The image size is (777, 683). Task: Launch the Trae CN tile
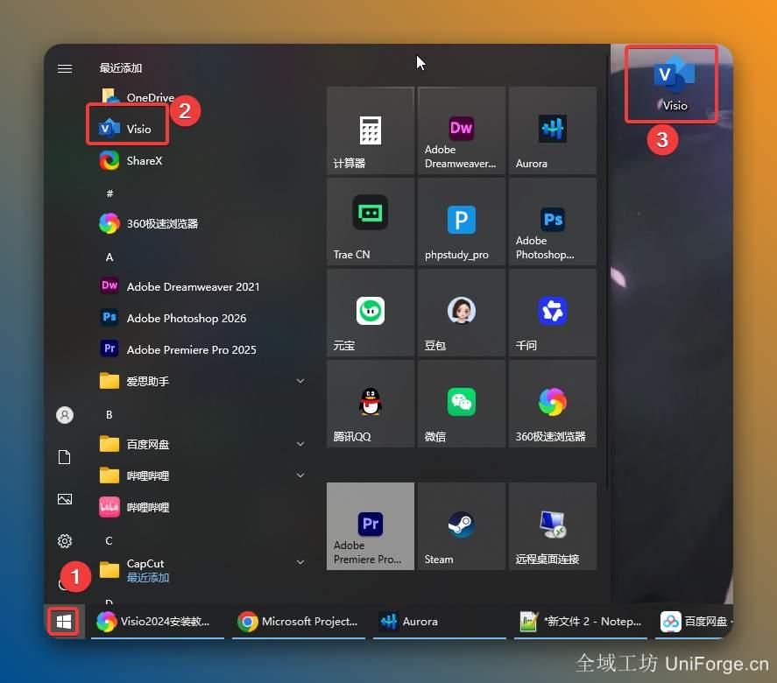[x=371, y=222]
